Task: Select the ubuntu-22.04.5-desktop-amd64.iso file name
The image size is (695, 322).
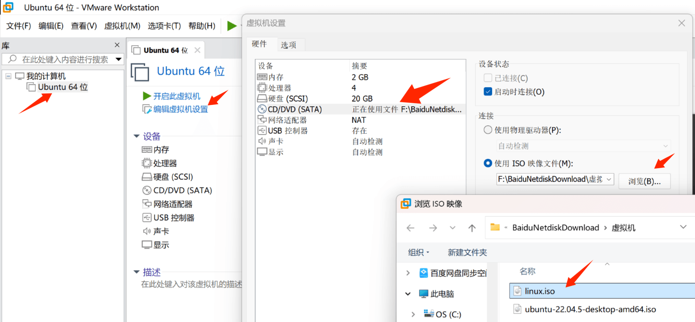Action: (591, 309)
